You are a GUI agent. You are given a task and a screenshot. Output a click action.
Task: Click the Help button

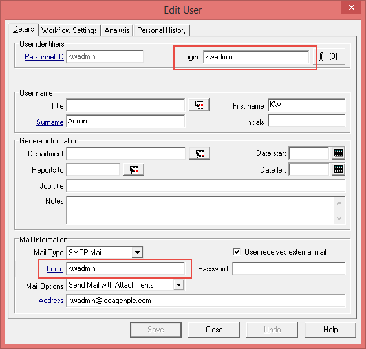[x=330, y=330]
